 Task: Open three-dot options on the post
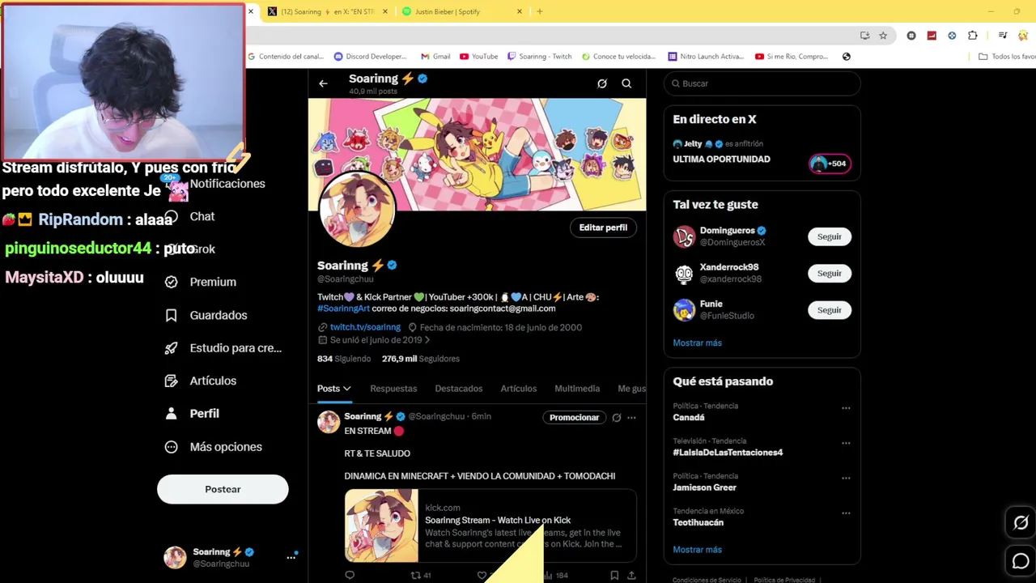coord(631,418)
